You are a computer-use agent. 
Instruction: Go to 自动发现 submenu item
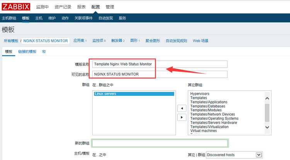(106, 18)
